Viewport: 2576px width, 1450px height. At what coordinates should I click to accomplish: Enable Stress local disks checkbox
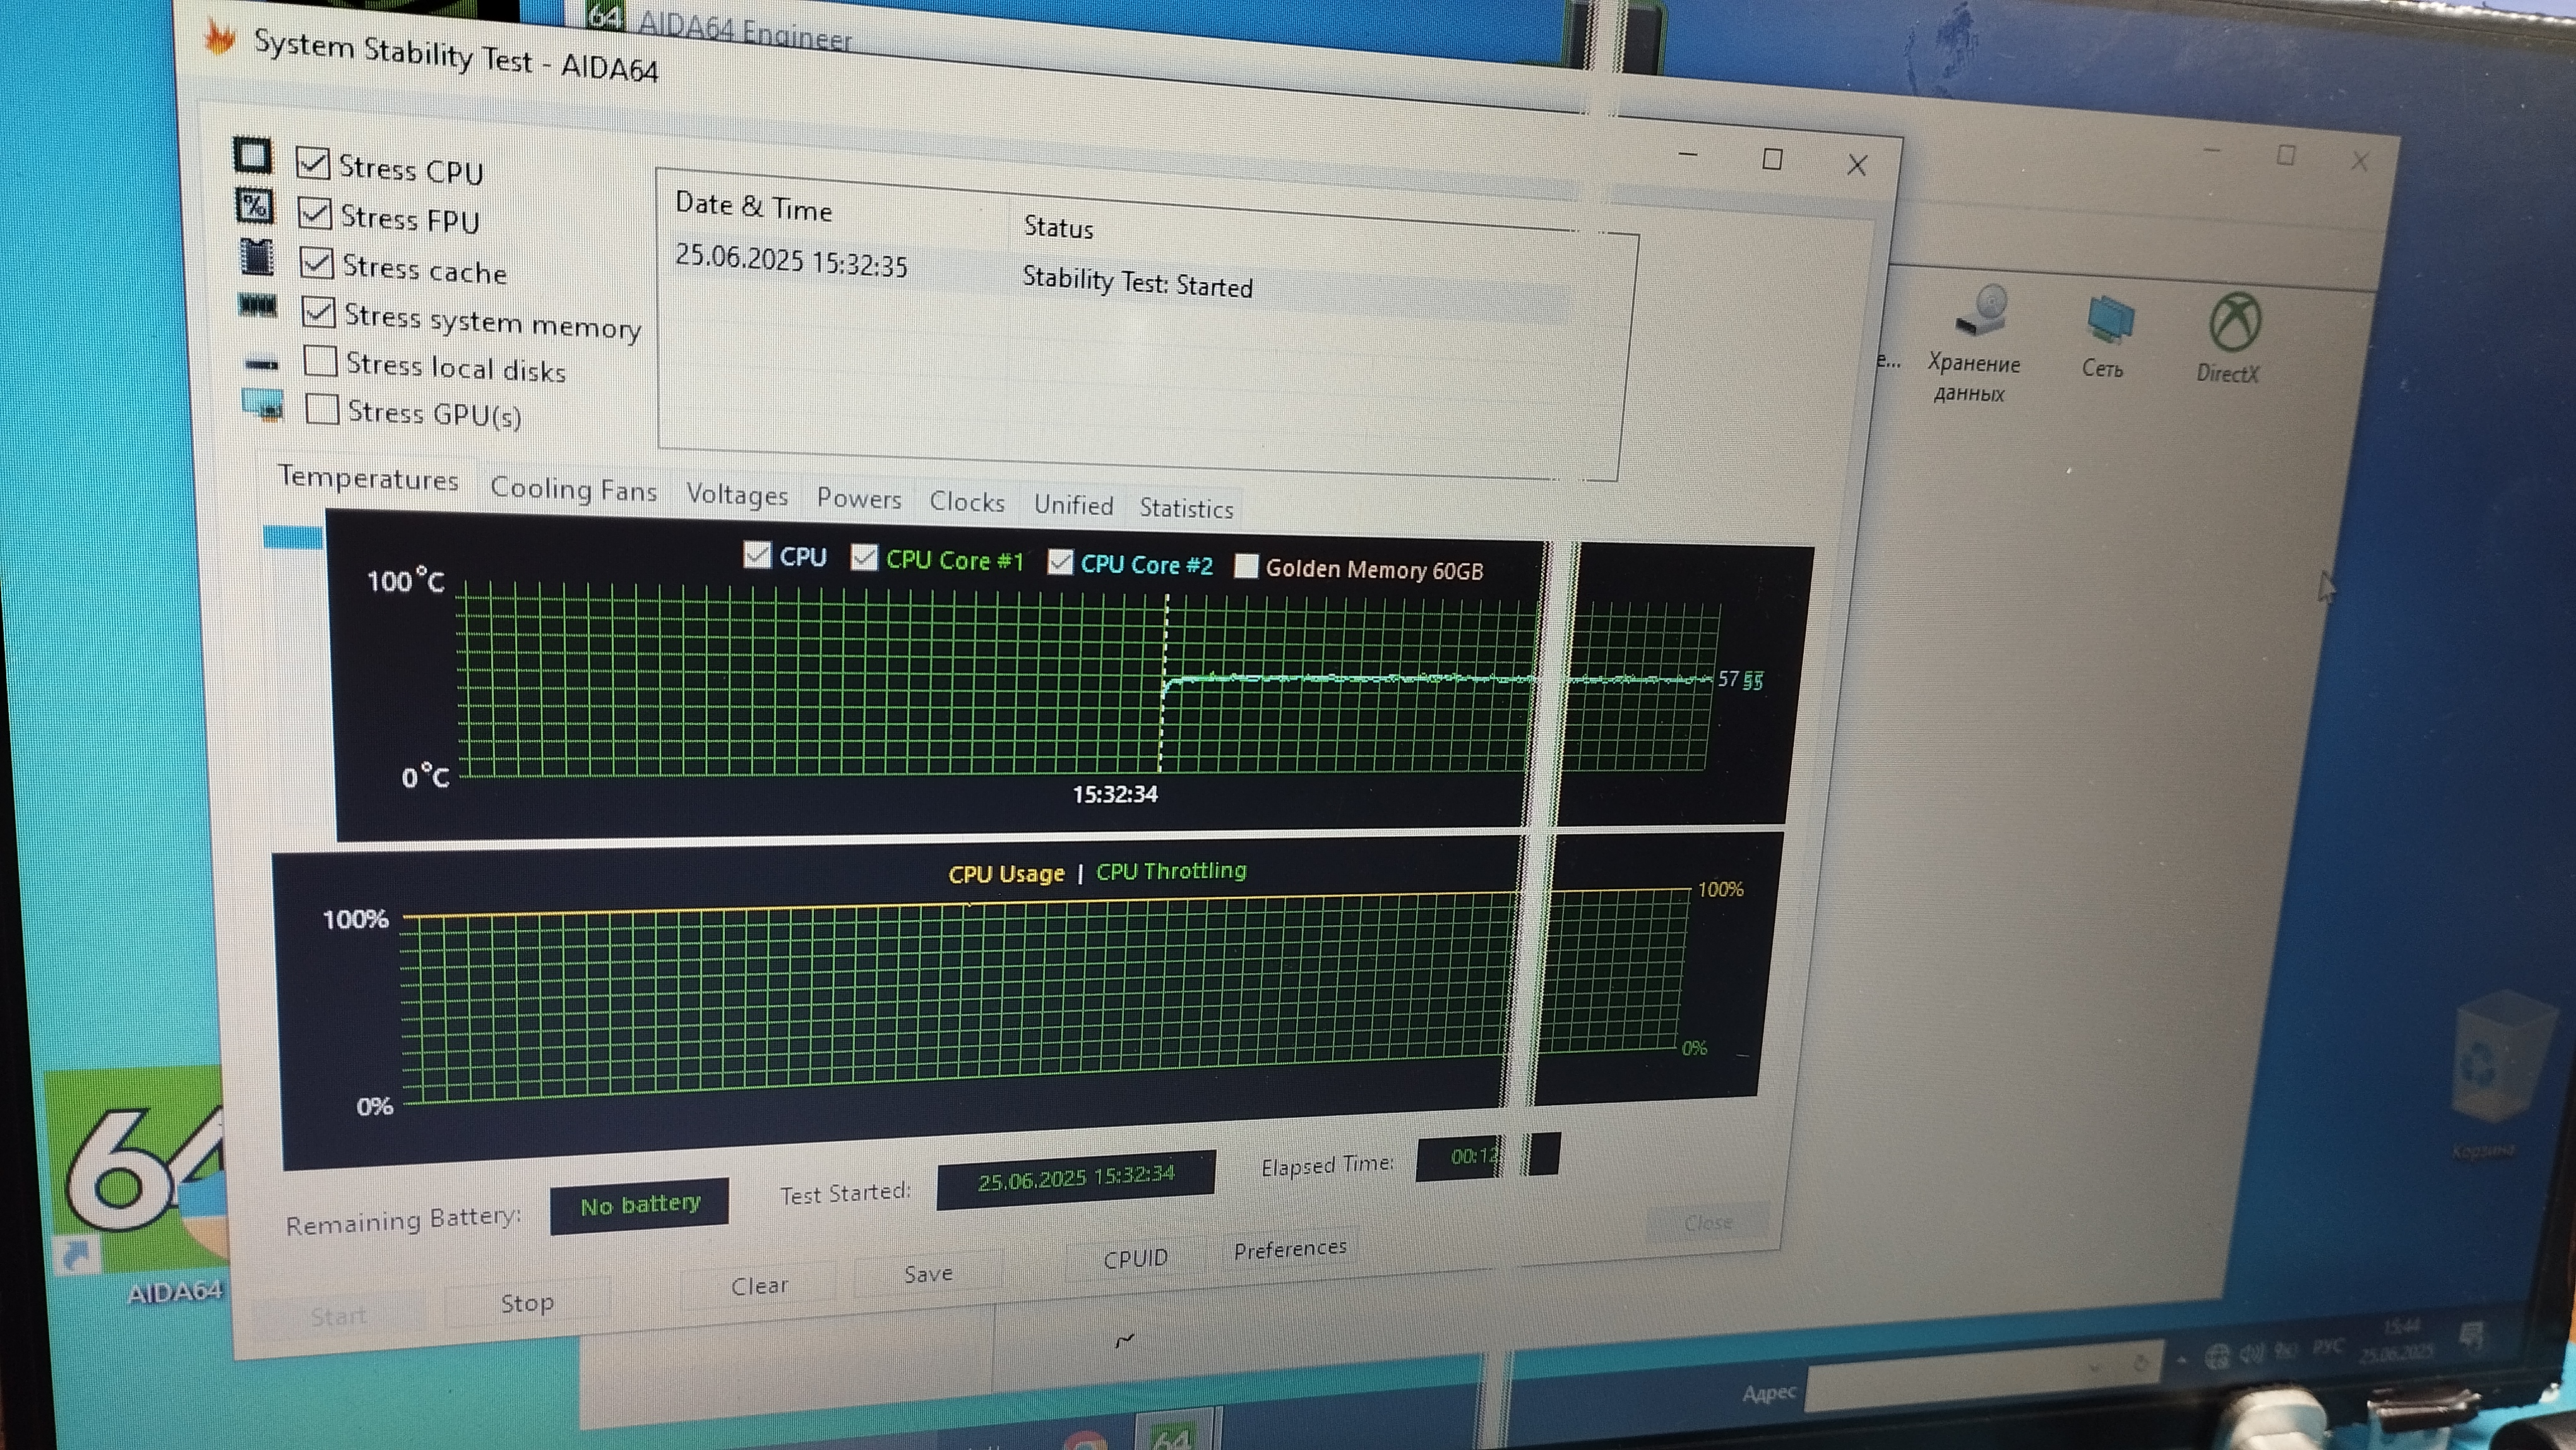coord(320,360)
